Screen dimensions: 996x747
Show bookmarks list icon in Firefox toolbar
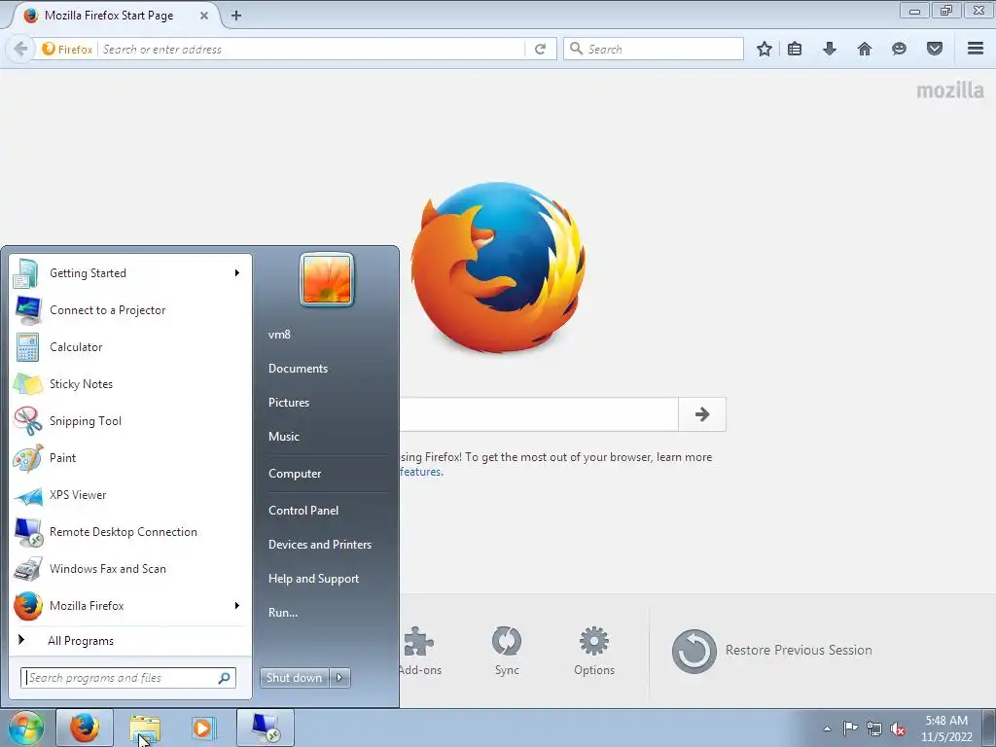795,49
